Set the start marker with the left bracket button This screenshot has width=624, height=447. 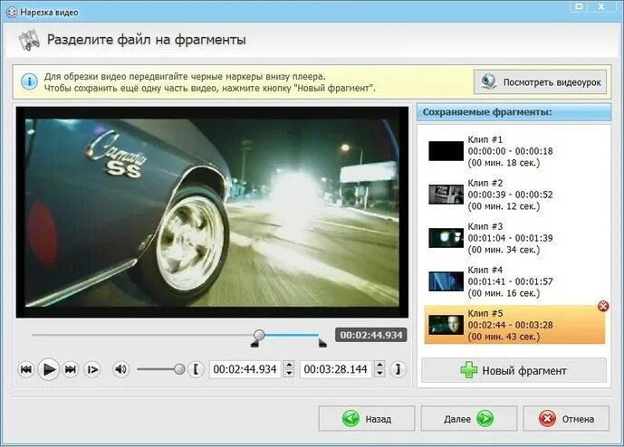(x=196, y=369)
